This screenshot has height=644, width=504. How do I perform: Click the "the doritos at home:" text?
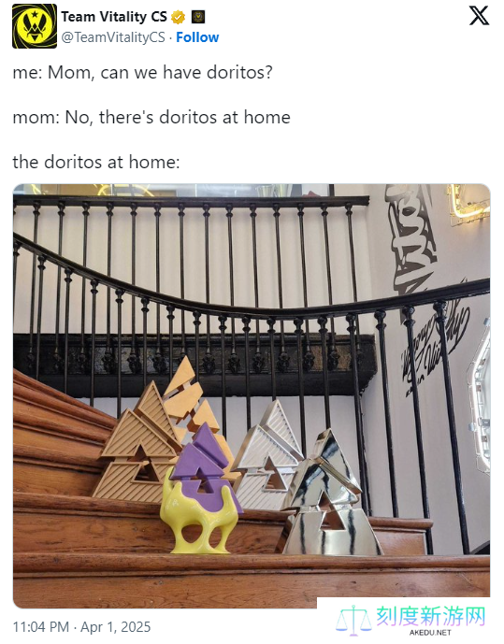coord(96,162)
